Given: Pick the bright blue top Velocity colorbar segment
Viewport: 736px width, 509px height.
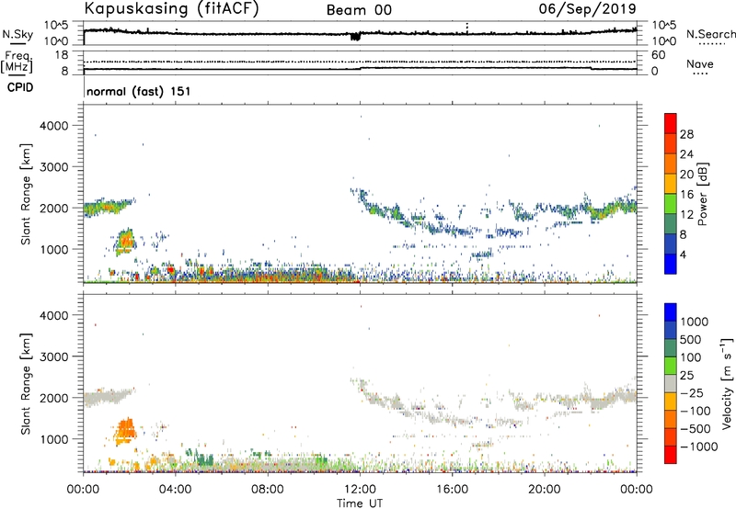Looking at the screenshot, I should (x=671, y=312).
